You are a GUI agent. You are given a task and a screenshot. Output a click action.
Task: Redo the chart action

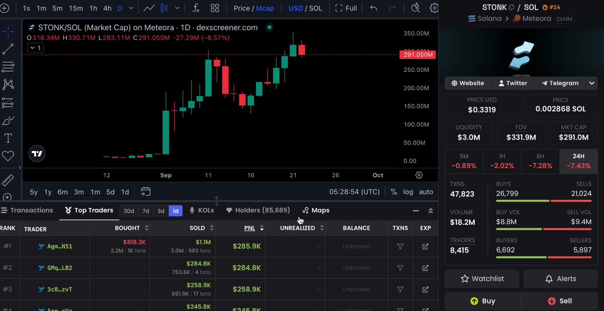(393, 8)
